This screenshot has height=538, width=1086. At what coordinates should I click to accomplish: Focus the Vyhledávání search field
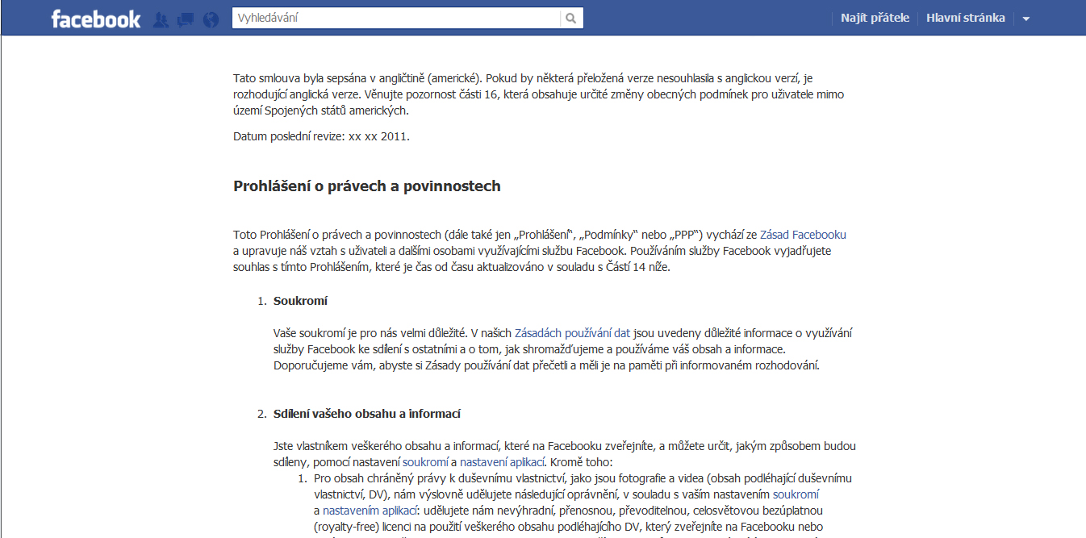(395, 18)
